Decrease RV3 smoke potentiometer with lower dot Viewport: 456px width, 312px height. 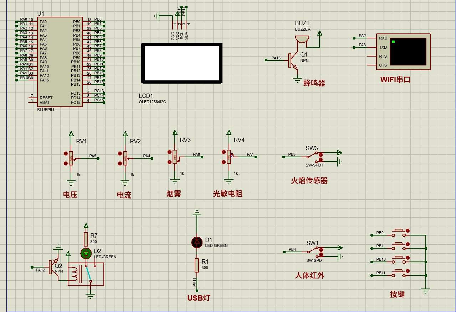(x=169, y=162)
